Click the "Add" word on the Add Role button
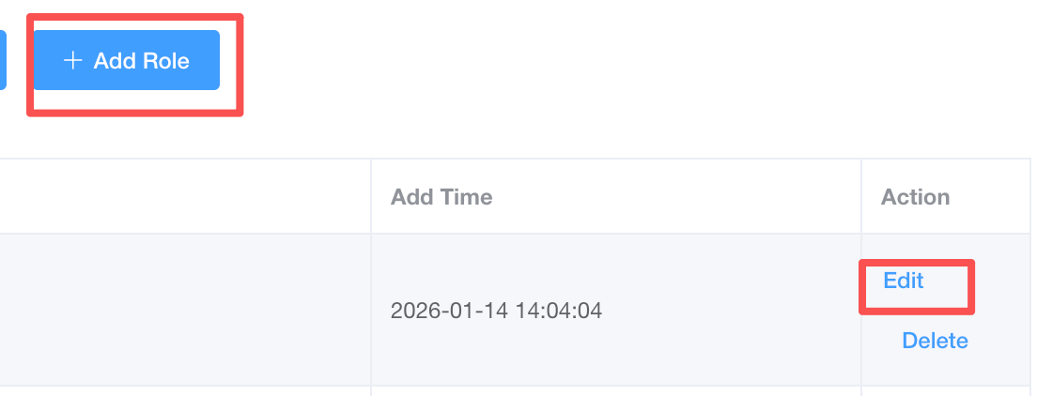This screenshot has width=1037, height=396. pyautogui.click(x=115, y=61)
